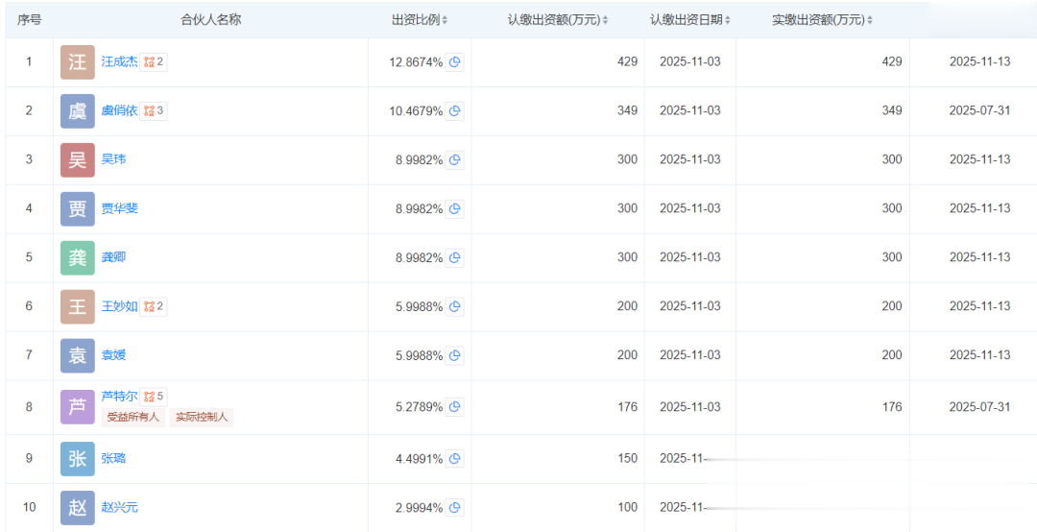1037x532 pixels.
Task: View share chart icon next to 5.2789%
Action: pos(454,407)
